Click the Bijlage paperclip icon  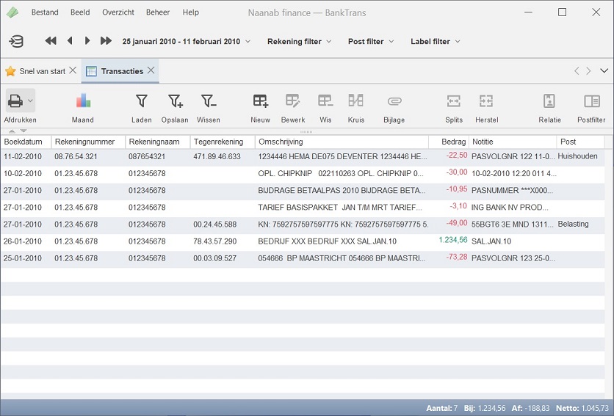(x=394, y=101)
